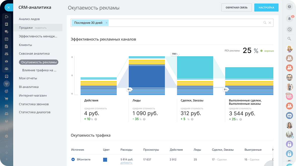Click the CRM funnel icon in left rail
The image size is (296, 166).
point(7,84)
